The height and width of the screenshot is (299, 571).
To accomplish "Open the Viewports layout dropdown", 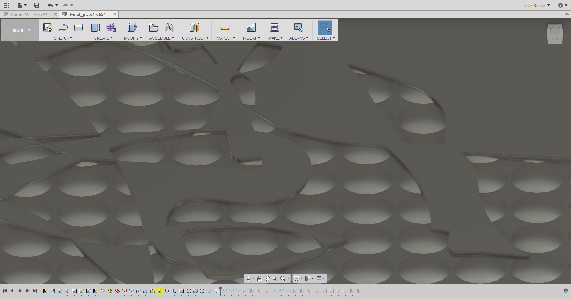I will click(x=321, y=278).
